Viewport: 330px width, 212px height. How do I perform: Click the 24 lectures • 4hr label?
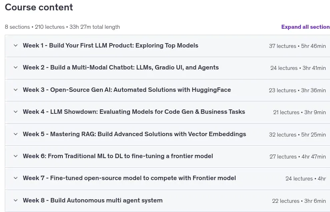306,178
